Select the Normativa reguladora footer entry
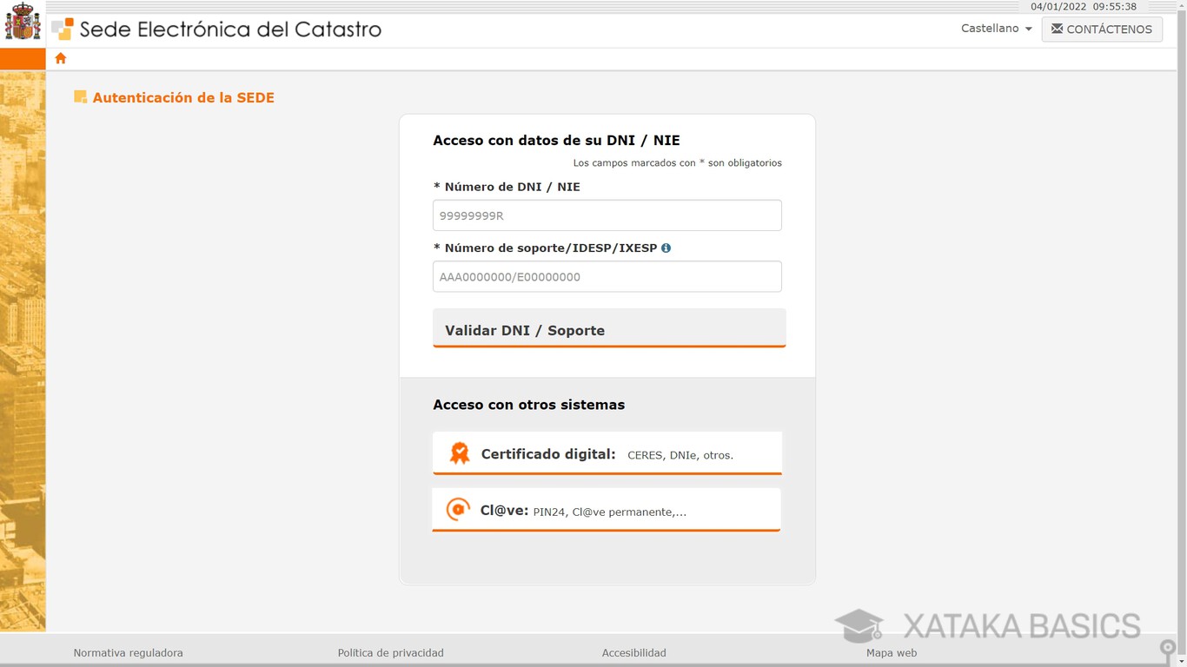The image size is (1187, 667). [x=128, y=652]
